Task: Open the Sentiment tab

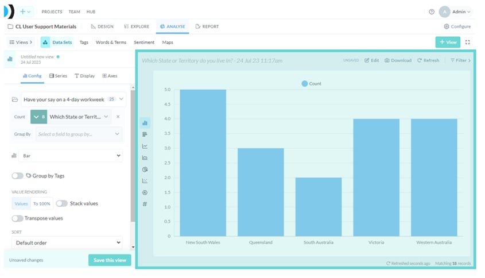Action: pyautogui.click(x=144, y=43)
